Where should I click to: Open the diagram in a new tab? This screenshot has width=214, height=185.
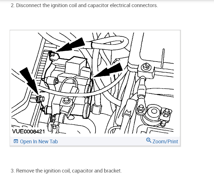[36, 141]
